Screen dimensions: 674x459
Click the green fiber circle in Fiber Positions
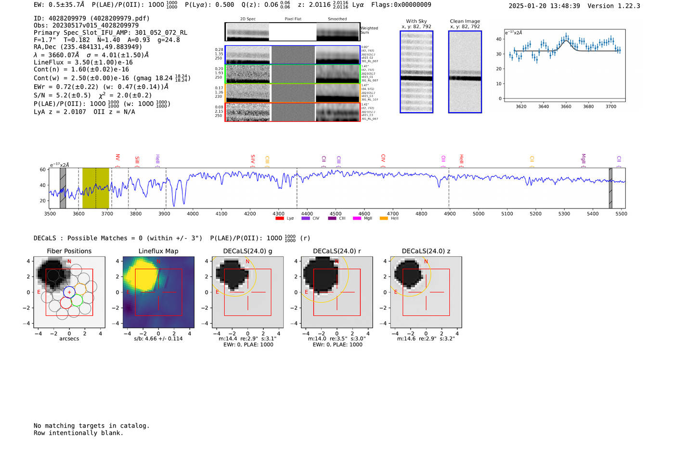tap(77, 301)
